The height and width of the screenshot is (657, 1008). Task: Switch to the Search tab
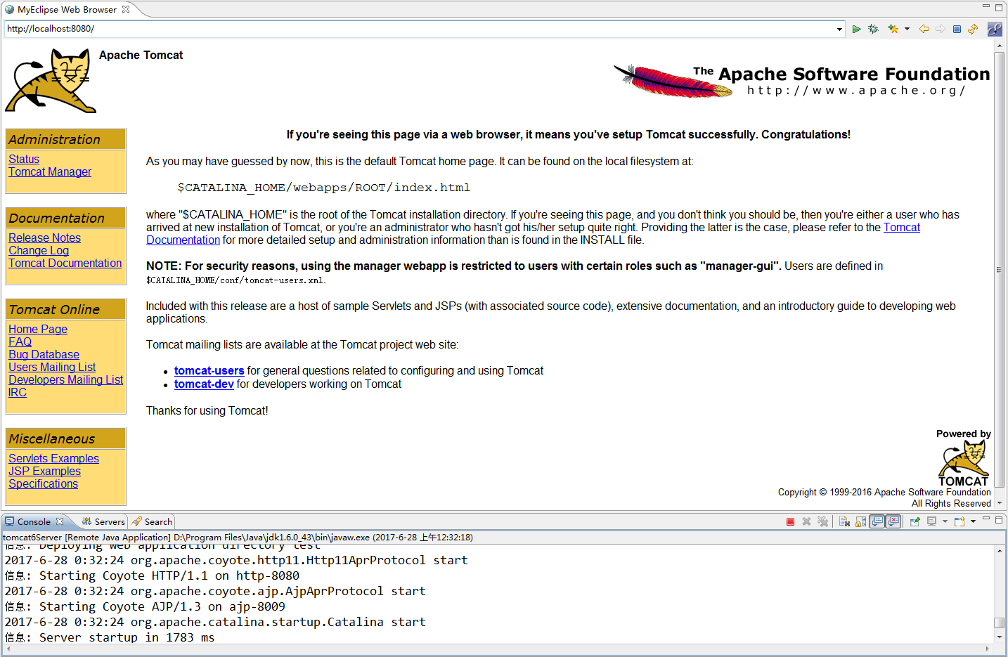152,521
